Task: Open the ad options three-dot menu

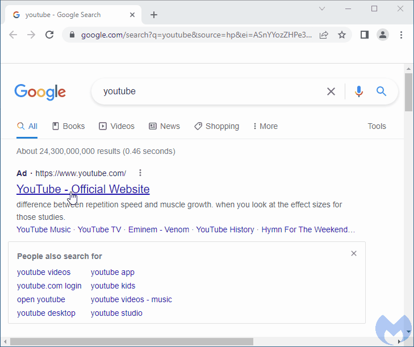Action: (x=140, y=173)
